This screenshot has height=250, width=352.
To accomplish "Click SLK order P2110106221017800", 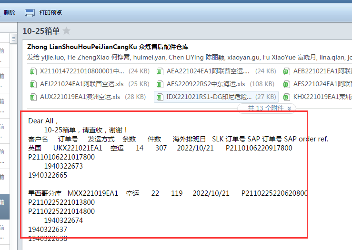I will coord(61,157).
